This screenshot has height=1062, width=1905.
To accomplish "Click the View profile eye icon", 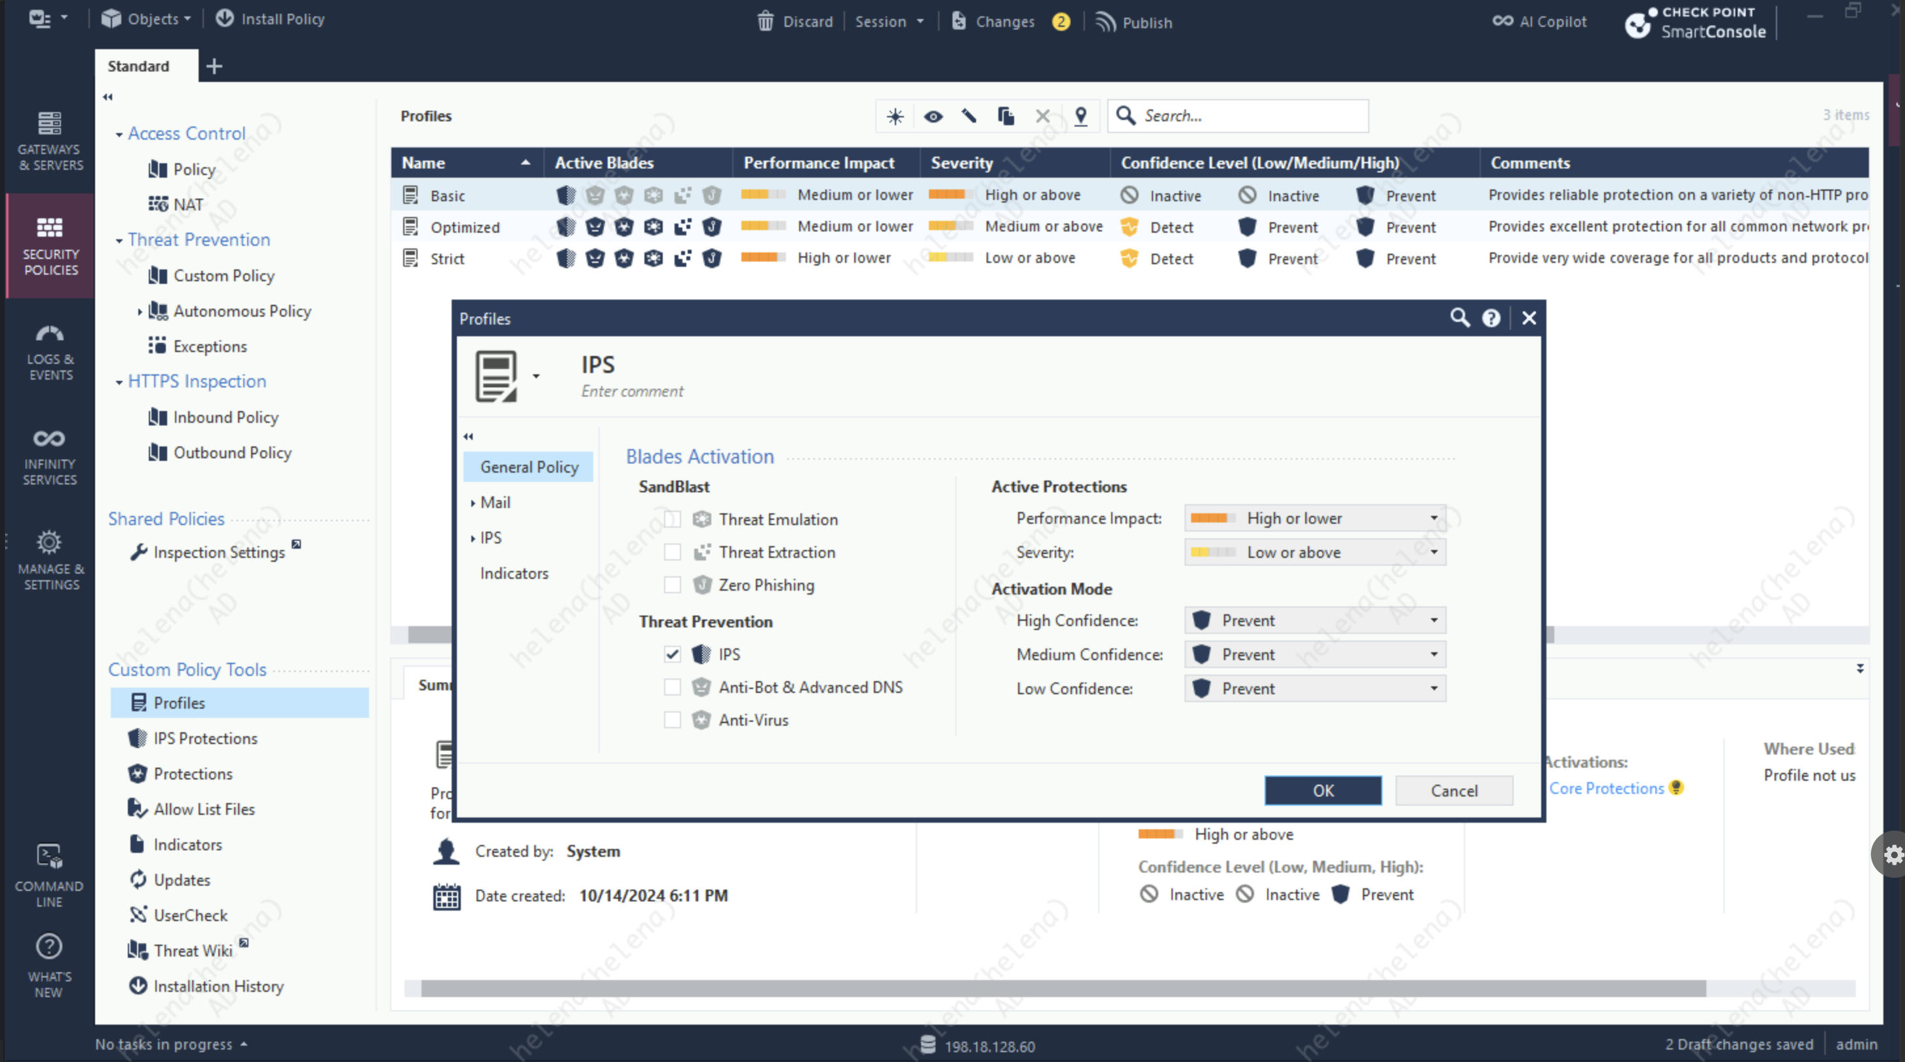I will [x=933, y=116].
